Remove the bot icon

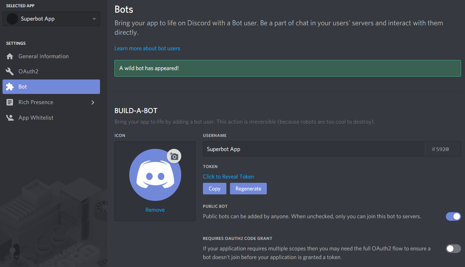coord(155,210)
